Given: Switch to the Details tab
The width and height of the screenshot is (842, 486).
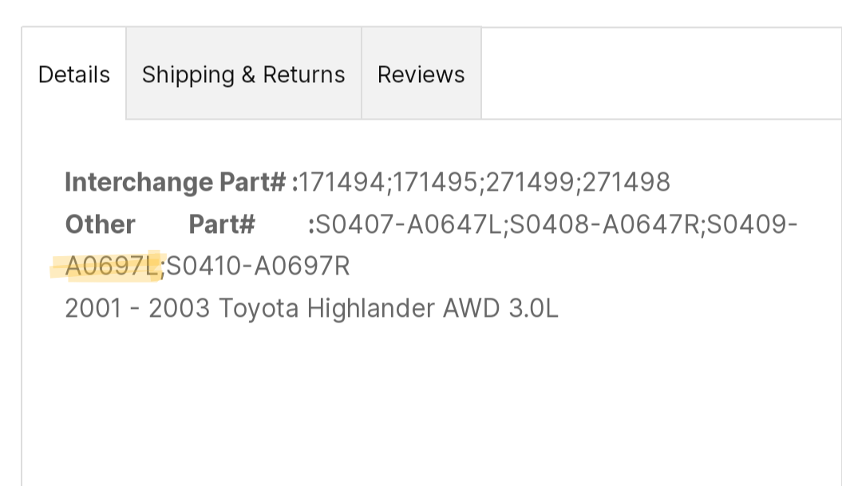Looking at the screenshot, I should point(73,73).
